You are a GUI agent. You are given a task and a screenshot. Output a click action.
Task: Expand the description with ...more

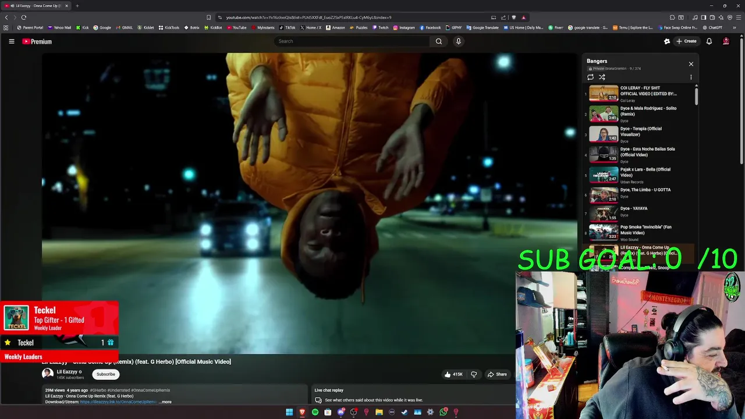tap(165, 402)
